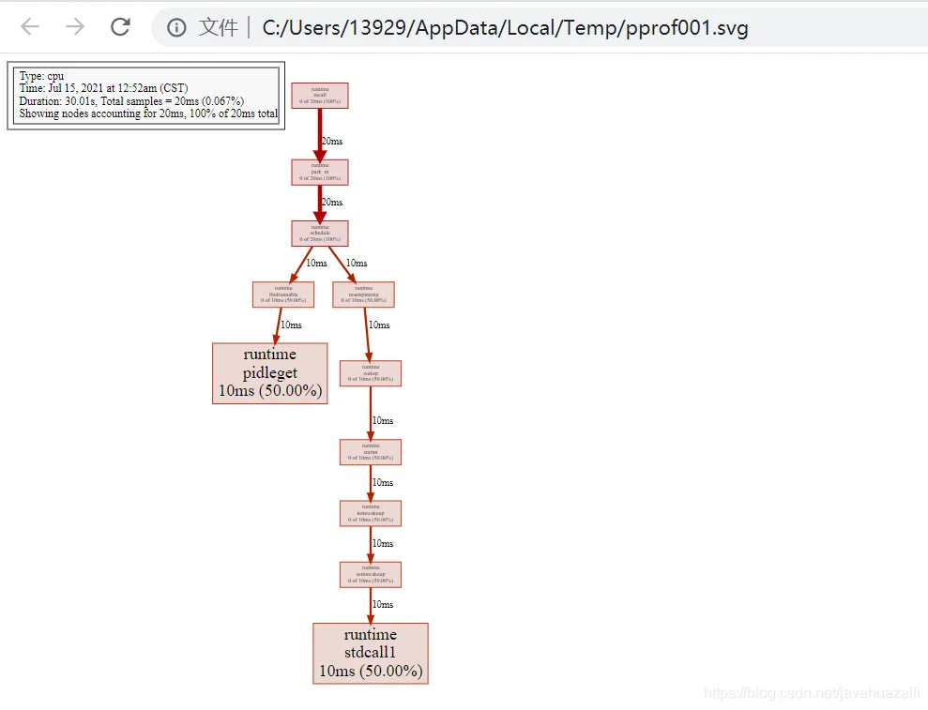
Task: Click the 10ms label between resetspinning and wakep
Action: [379, 325]
